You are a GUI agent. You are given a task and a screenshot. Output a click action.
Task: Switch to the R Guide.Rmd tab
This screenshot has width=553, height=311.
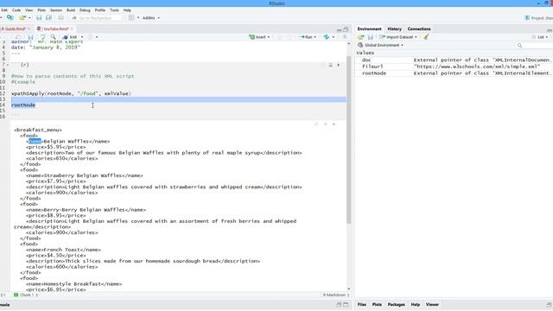(x=14, y=29)
